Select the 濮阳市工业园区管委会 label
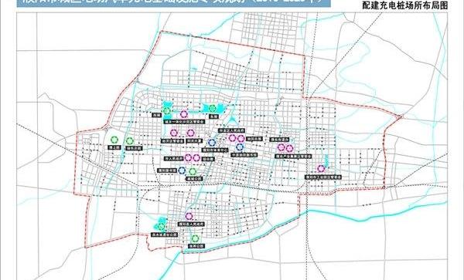The width and height of the screenshot is (464, 280). click(323, 177)
